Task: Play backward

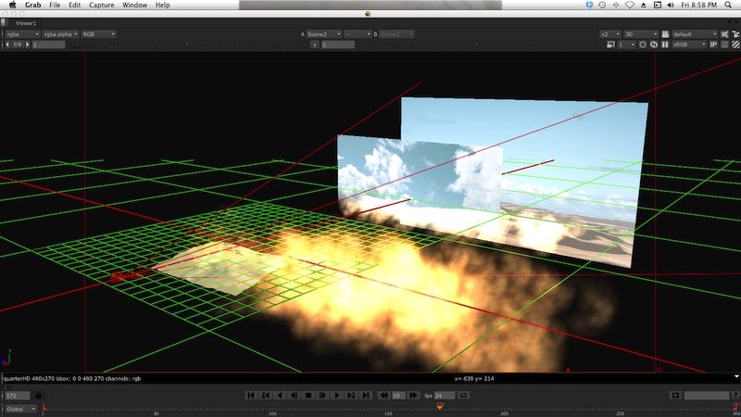Action: click(280, 396)
